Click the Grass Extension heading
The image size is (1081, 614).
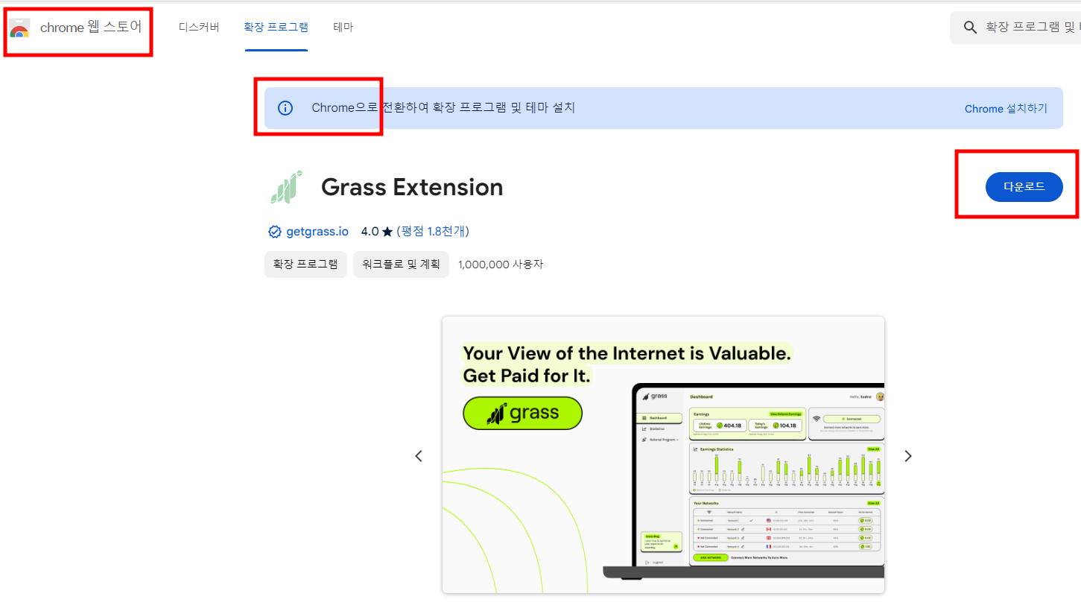(412, 187)
